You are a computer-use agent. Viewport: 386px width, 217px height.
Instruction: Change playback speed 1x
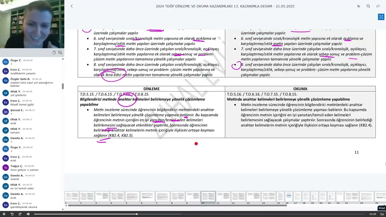[x=382, y=214]
